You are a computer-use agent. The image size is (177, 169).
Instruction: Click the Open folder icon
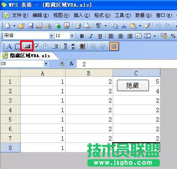[21, 26]
